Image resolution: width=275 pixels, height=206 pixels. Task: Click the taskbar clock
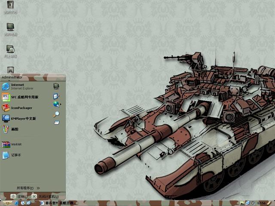click(261, 203)
